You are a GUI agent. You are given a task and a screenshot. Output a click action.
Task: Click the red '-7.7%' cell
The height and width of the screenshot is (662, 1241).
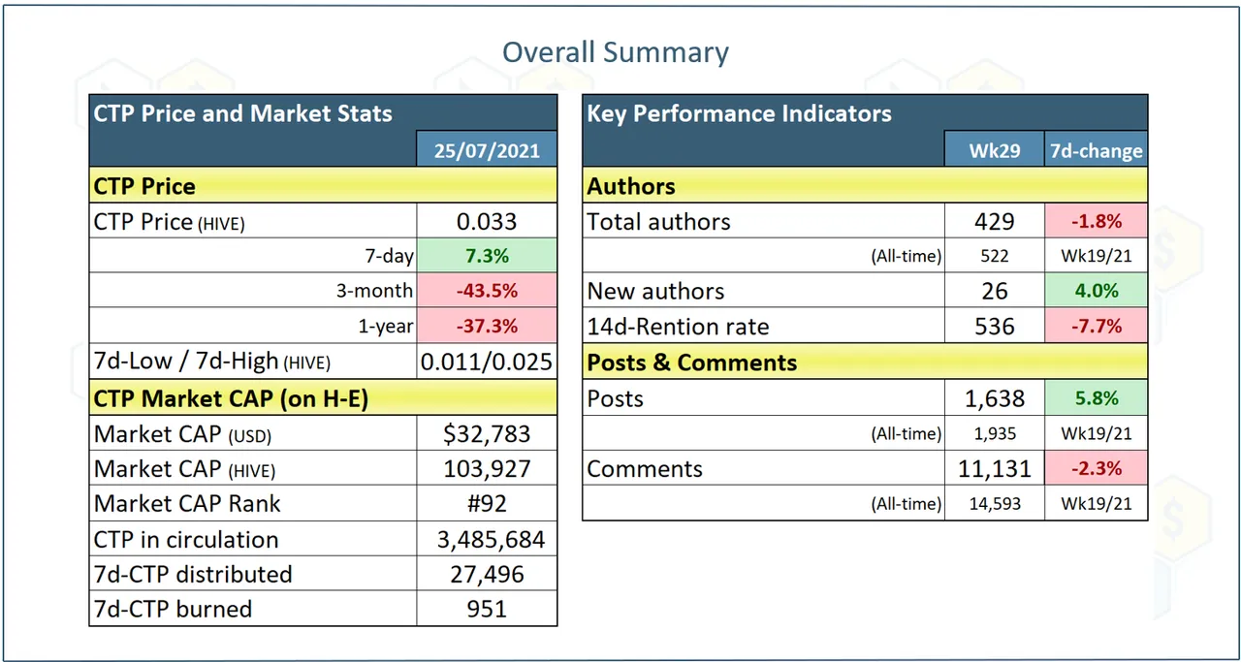pos(1097,327)
